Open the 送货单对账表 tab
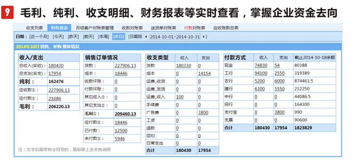The width and height of the screenshot is (355, 160). coord(163,28)
